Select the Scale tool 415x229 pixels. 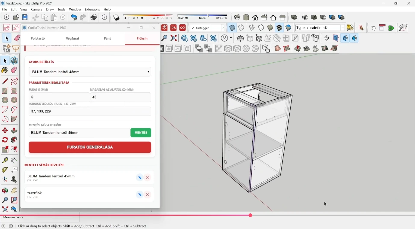(5, 149)
